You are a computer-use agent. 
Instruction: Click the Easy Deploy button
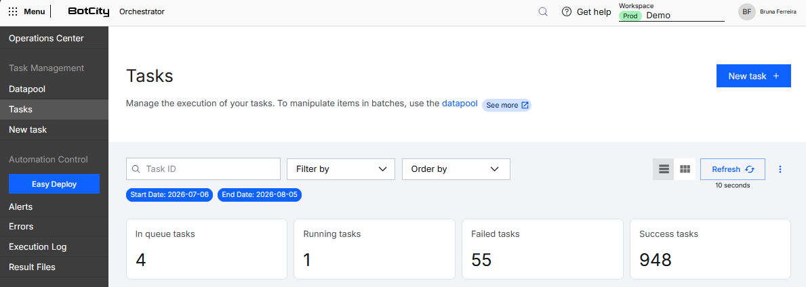(54, 184)
